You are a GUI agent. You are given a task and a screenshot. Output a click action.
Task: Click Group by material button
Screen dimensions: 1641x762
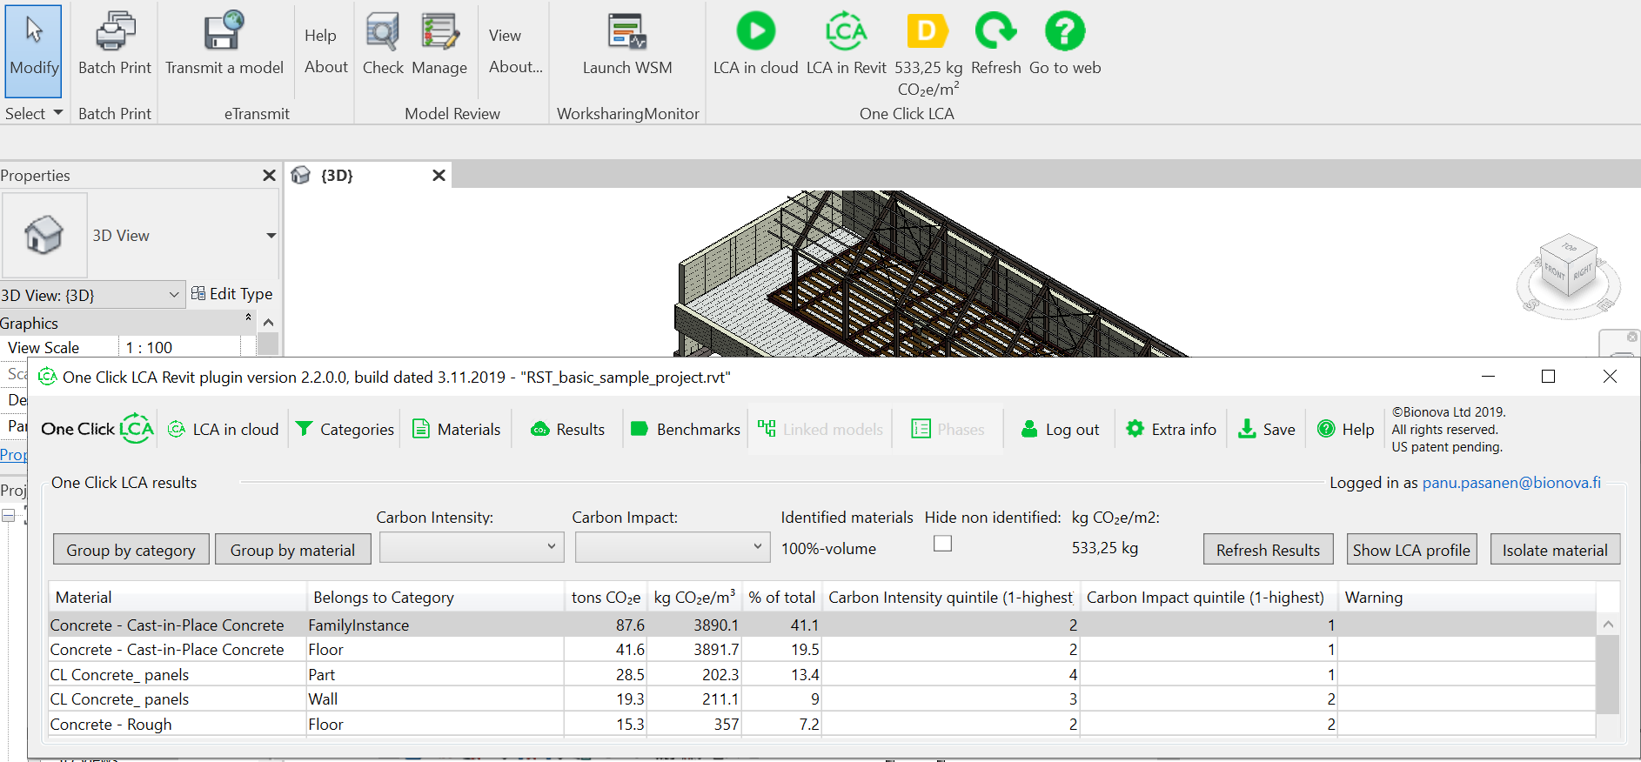coord(293,550)
